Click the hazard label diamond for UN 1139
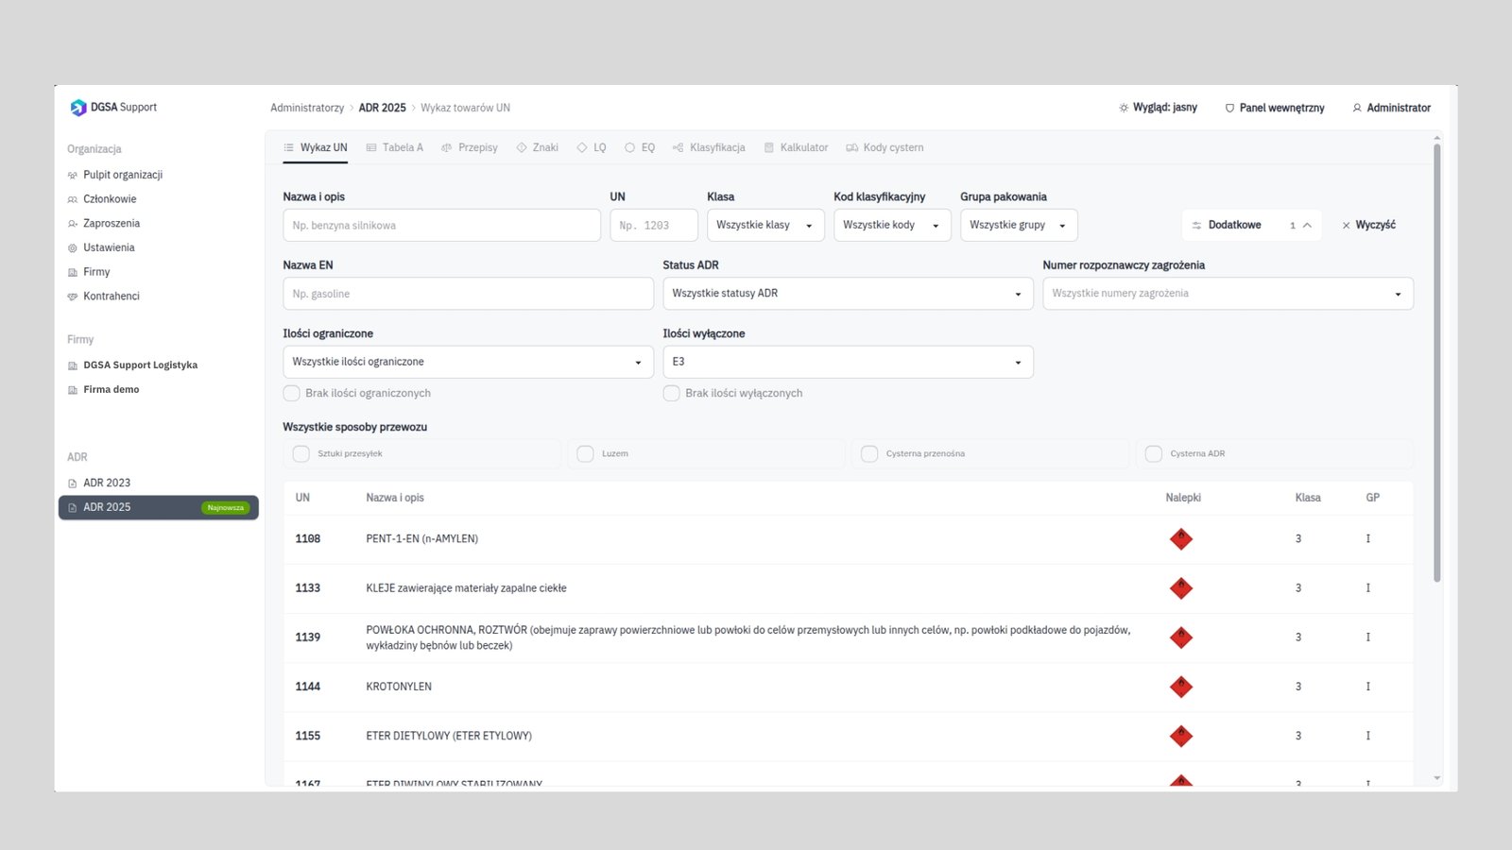 pos(1181,637)
